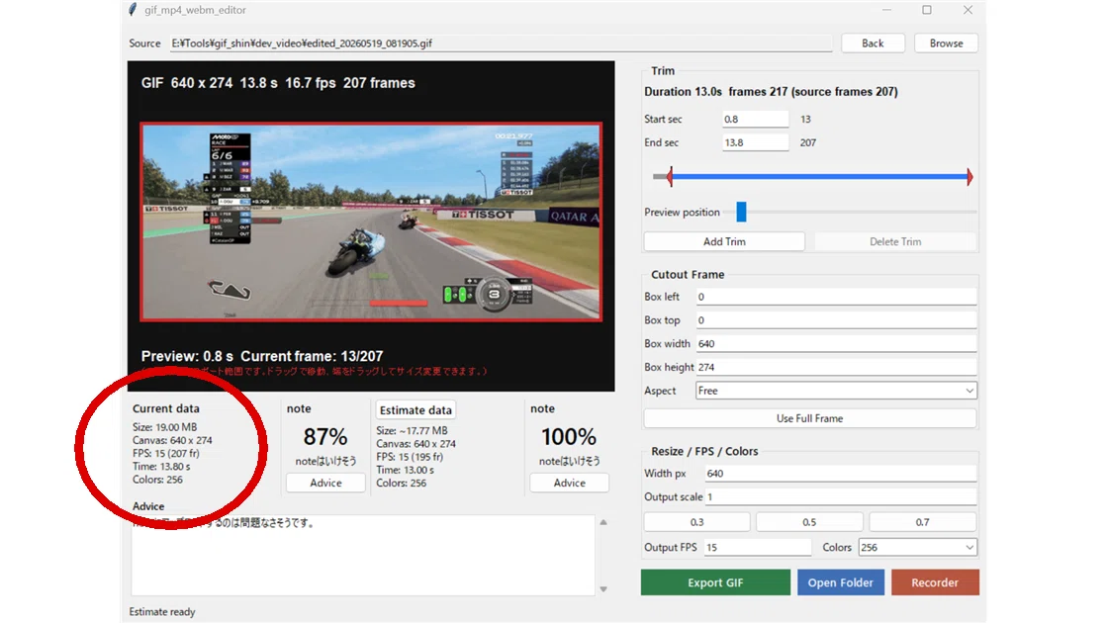Click the Estimate data tab label
Screen dimensions: 1108x623
coord(415,410)
